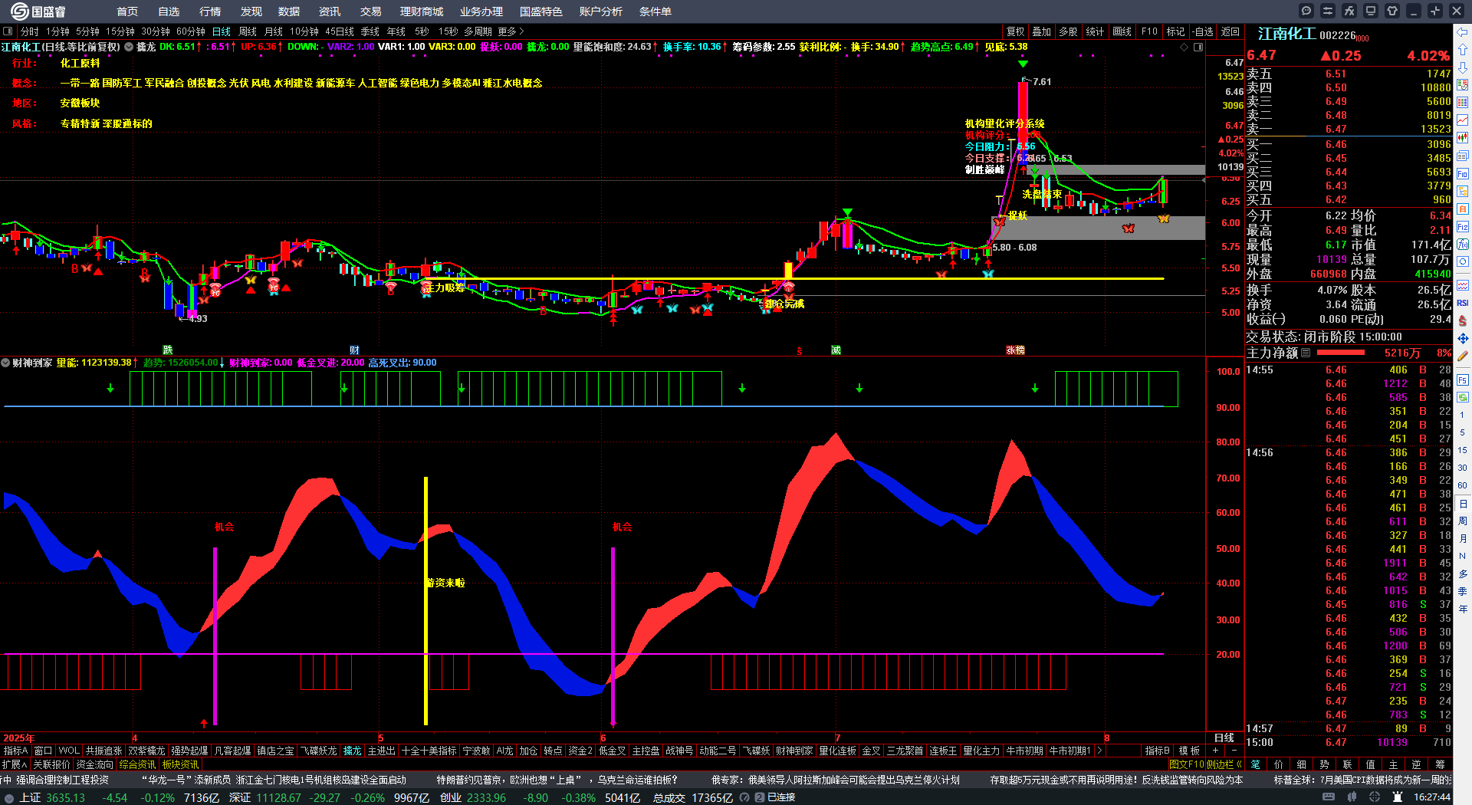Open the chat message icon in title bar
Image resolution: width=1472 pixels, height=805 pixels.
(x=1306, y=11)
